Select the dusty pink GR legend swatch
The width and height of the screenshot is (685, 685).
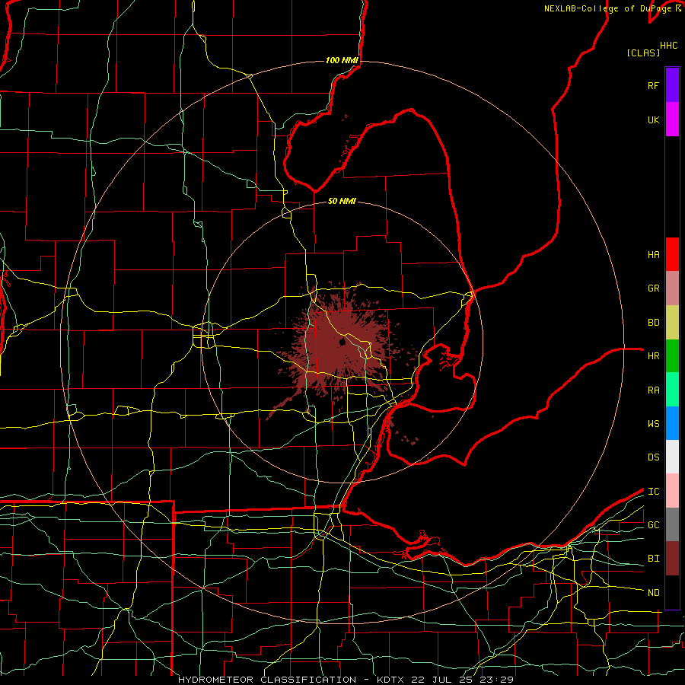(672, 288)
